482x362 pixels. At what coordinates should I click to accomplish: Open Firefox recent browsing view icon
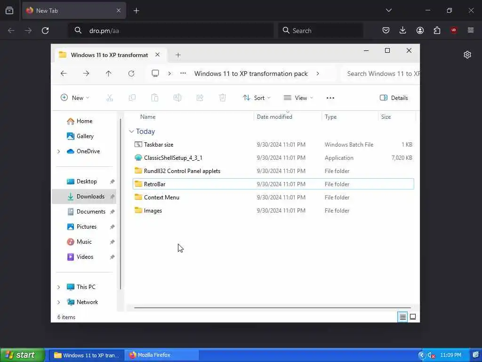9,10
